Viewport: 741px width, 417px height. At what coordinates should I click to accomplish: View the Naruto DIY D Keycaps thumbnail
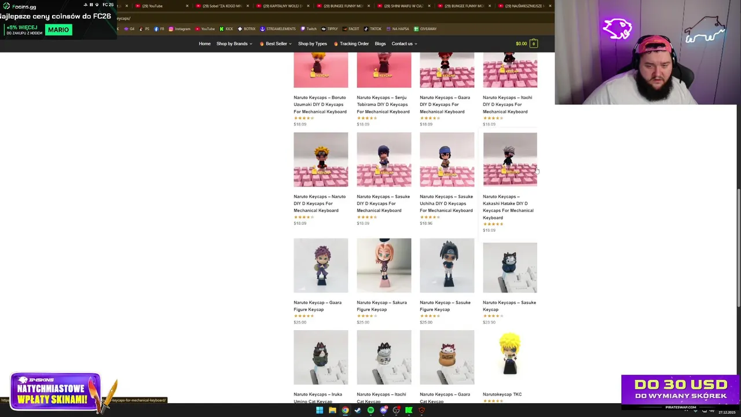[321, 159]
